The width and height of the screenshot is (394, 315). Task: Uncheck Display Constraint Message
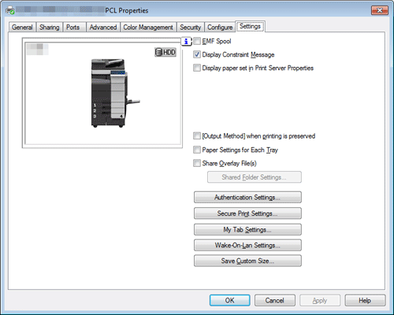197,54
